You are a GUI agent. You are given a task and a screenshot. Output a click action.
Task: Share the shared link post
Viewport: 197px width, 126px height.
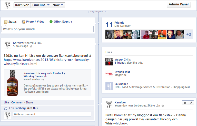pos(29,102)
